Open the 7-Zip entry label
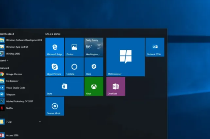 (x=9, y=122)
